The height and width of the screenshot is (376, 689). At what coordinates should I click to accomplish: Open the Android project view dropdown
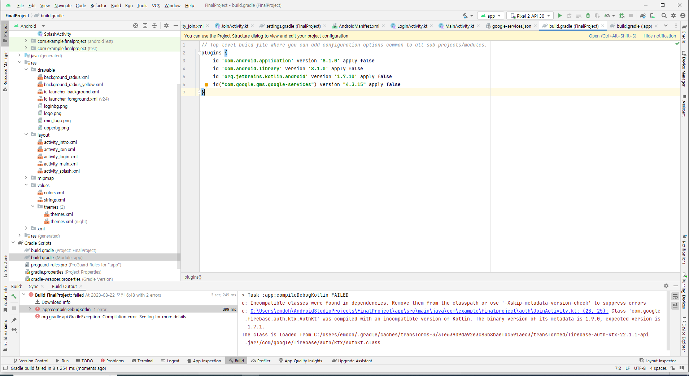click(x=29, y=26)
